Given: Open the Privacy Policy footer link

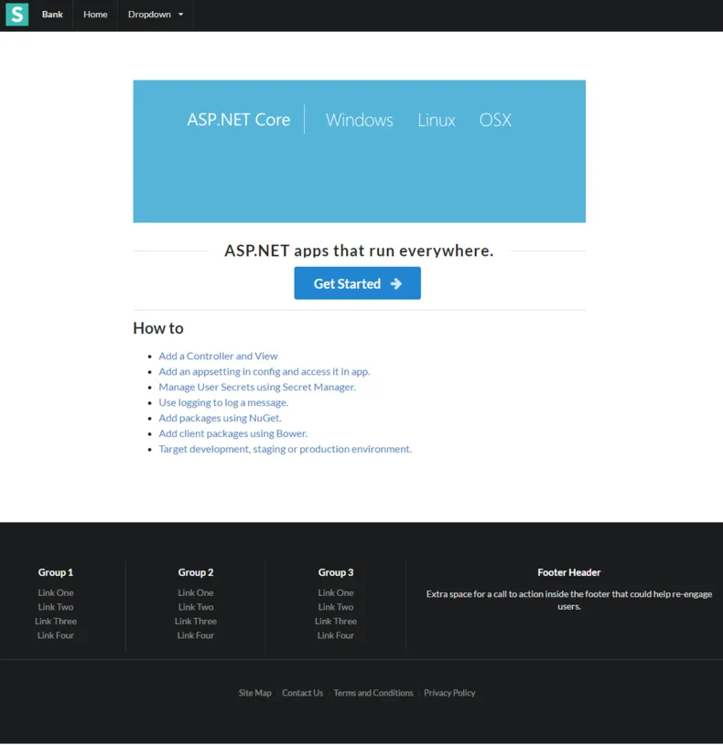Looking at the screenshot, I should pos(449,693).
